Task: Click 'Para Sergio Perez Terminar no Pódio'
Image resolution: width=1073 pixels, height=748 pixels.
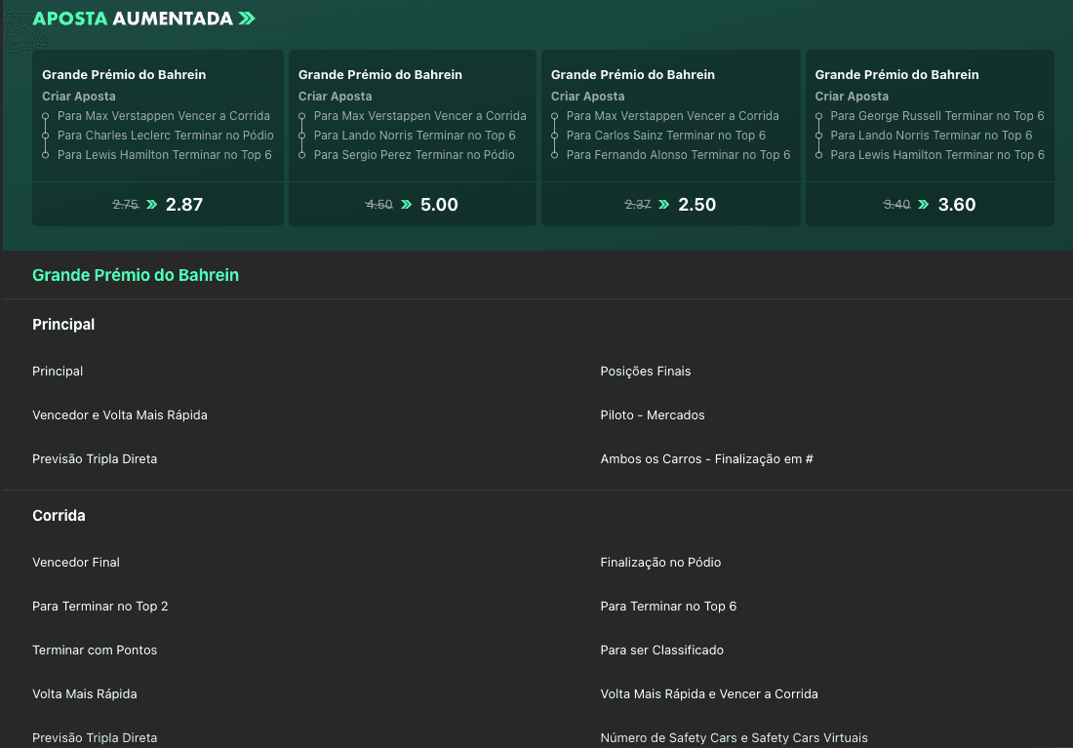Action: (x=414, y=155)
